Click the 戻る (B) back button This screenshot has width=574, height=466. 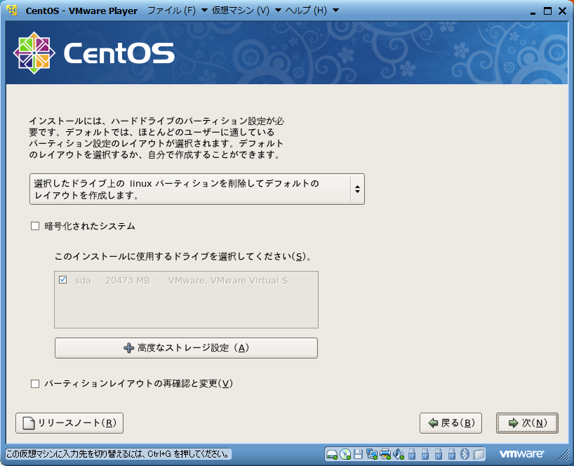[x=450, y=423]
